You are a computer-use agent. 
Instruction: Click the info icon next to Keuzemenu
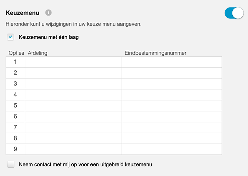49,13
